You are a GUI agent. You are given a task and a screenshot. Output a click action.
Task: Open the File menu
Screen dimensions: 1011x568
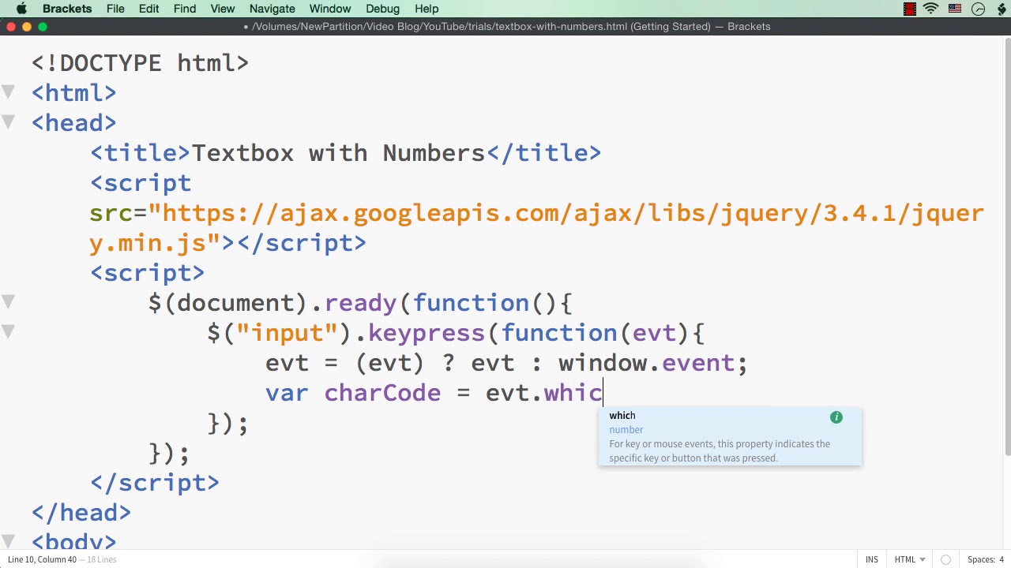point(115,9)
